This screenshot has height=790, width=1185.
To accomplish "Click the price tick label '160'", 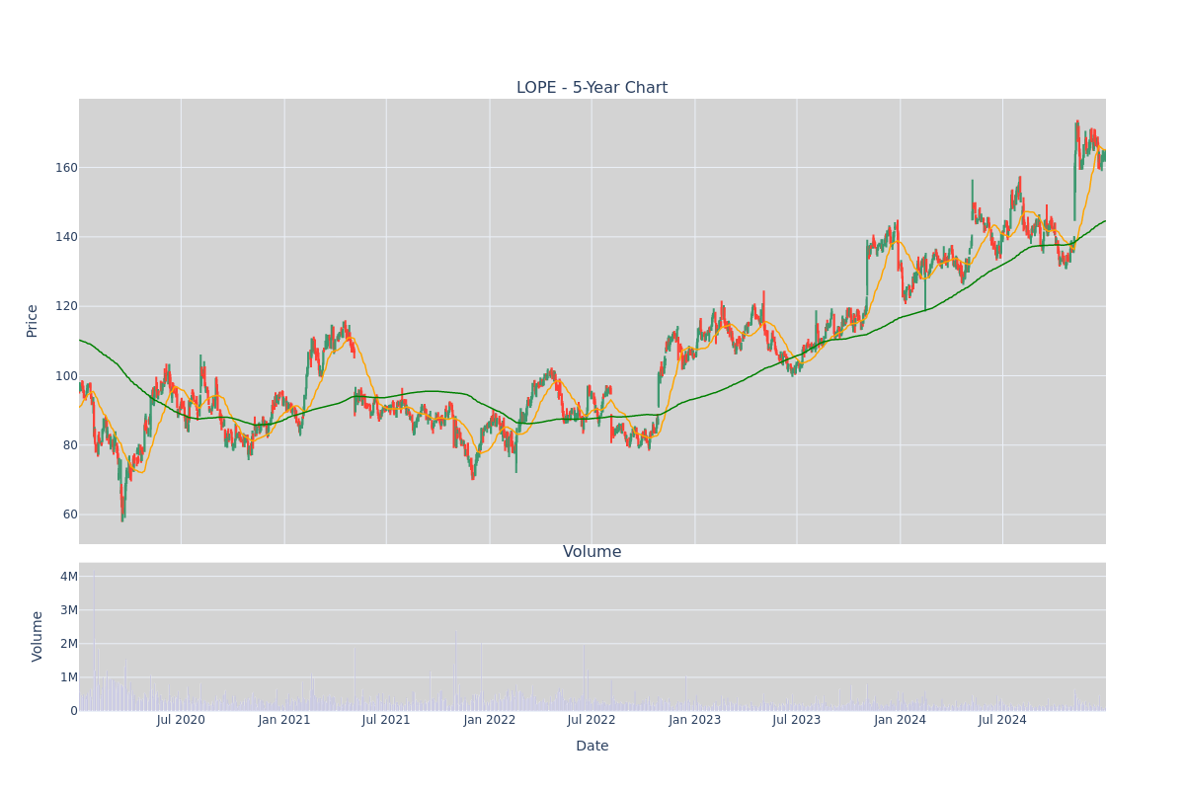I will [66, 168].
